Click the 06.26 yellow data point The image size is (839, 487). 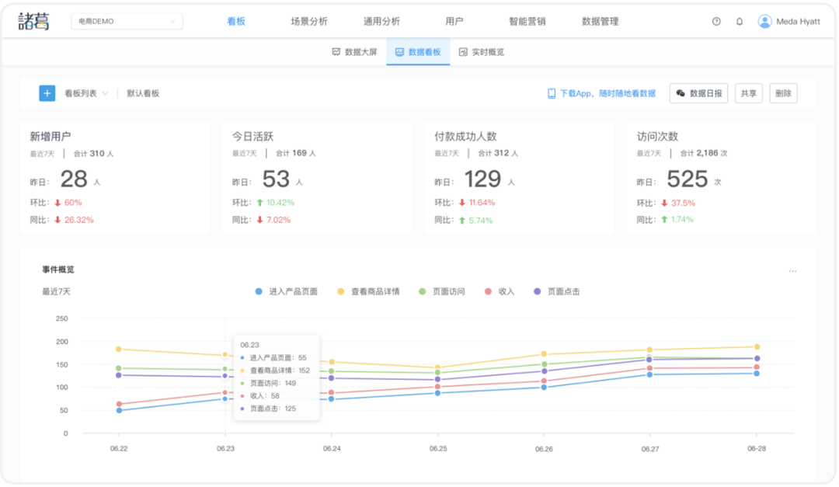(544, 354)
